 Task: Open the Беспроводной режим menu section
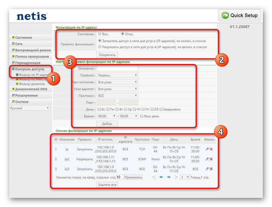pyautogui.click(x=33, y=50)
